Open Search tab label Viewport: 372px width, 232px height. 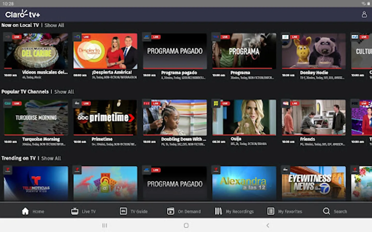[x=340, y=211]
